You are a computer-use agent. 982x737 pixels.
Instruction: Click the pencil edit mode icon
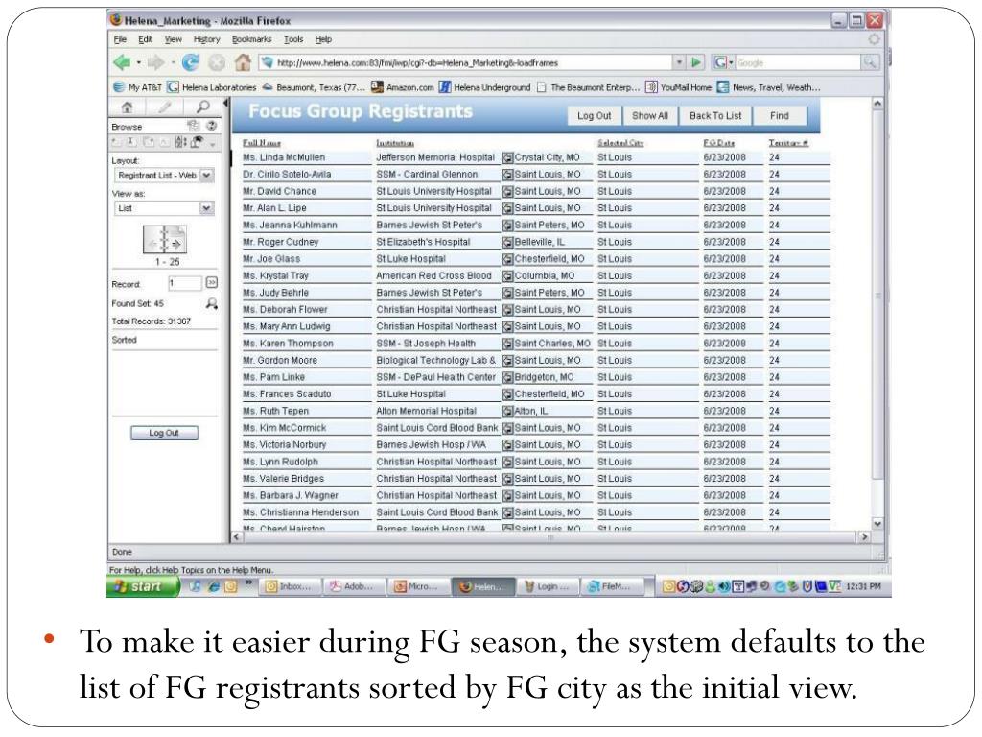(x=165, y=107)
